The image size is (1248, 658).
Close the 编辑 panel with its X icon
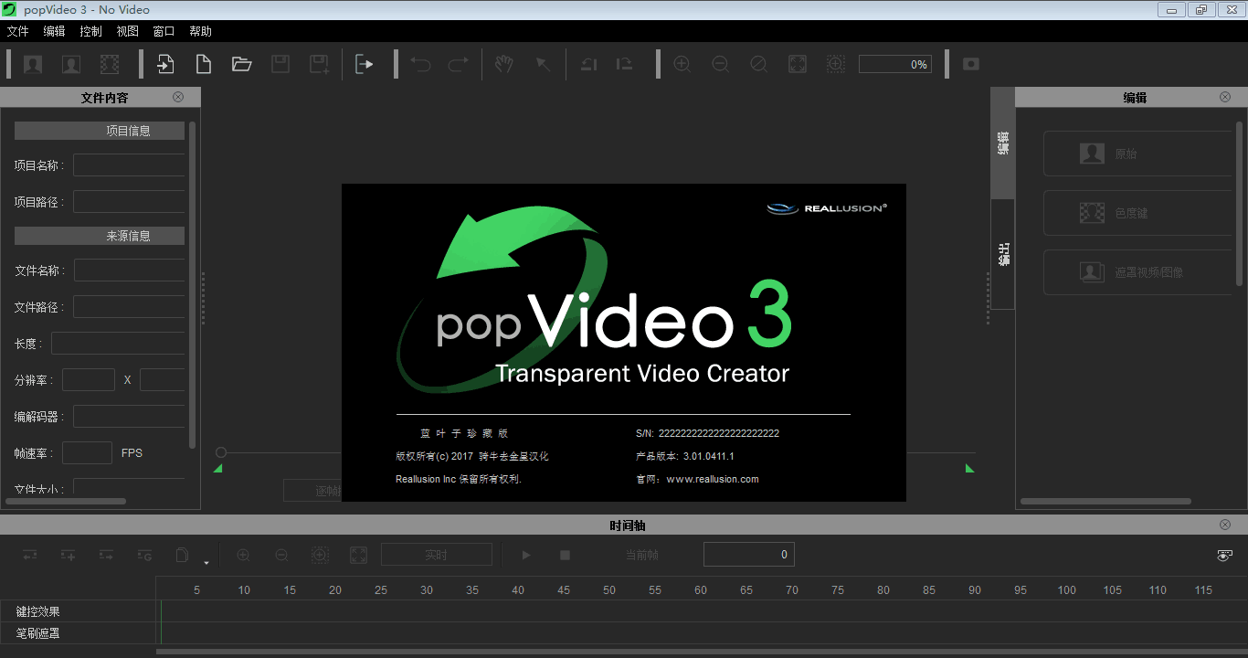(x=1225, y=97)
